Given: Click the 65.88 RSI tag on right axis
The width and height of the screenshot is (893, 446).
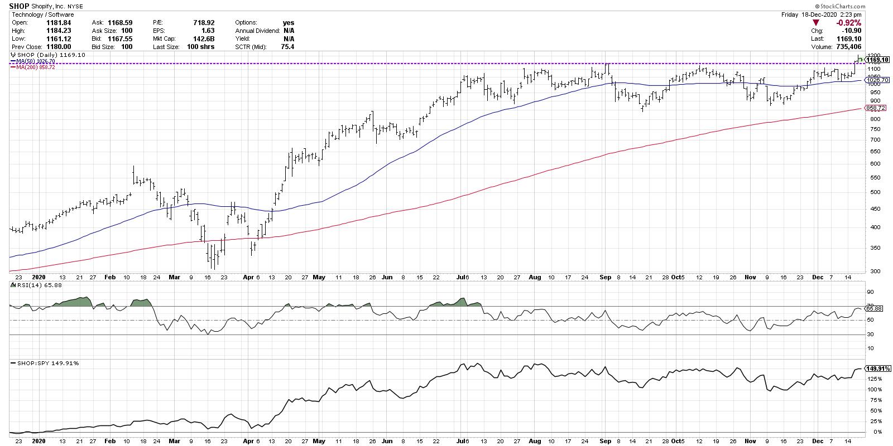Looking at the screenshot, I should 872,308.
